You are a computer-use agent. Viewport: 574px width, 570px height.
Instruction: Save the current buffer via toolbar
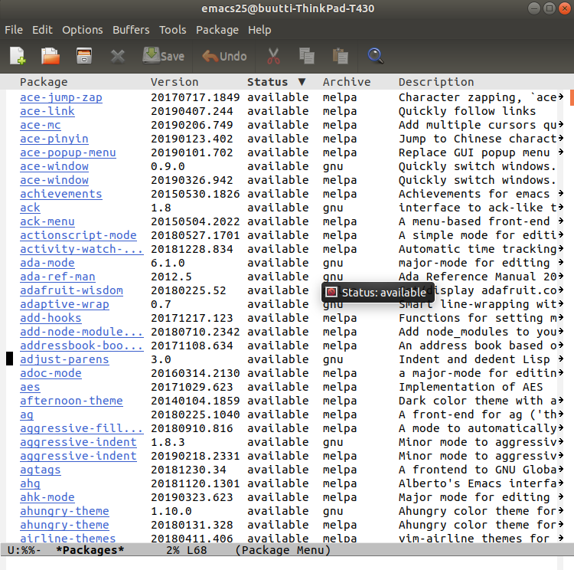163,56
